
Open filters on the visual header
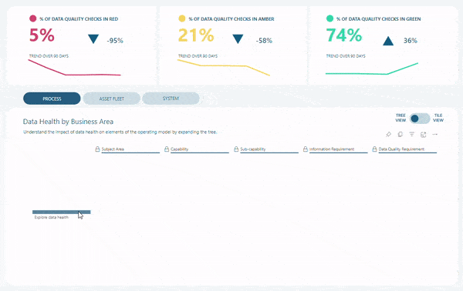click(411, 134)
